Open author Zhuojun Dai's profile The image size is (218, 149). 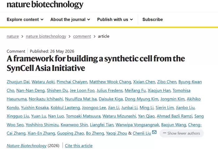(x=18, y=82)
